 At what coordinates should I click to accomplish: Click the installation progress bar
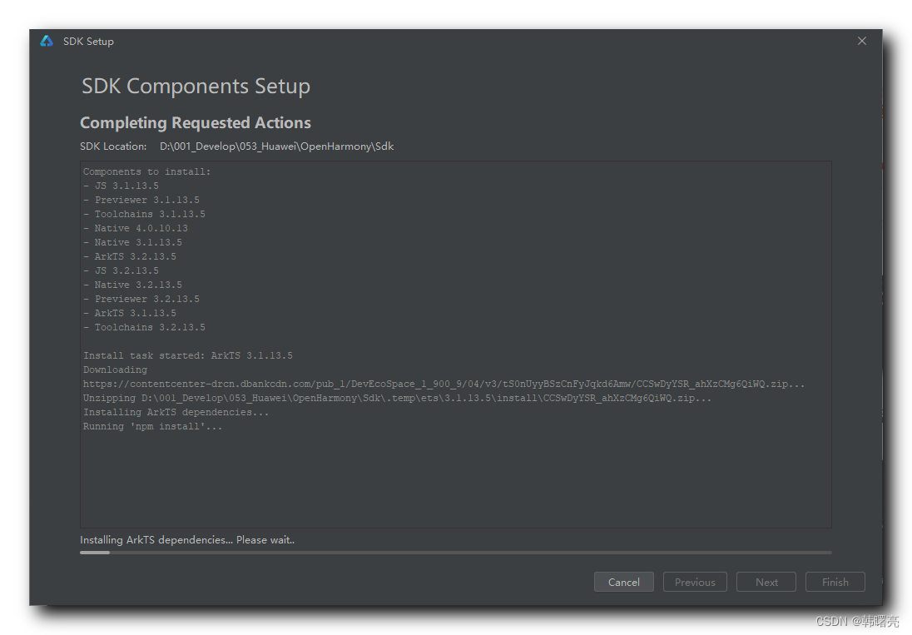[455, 552]
